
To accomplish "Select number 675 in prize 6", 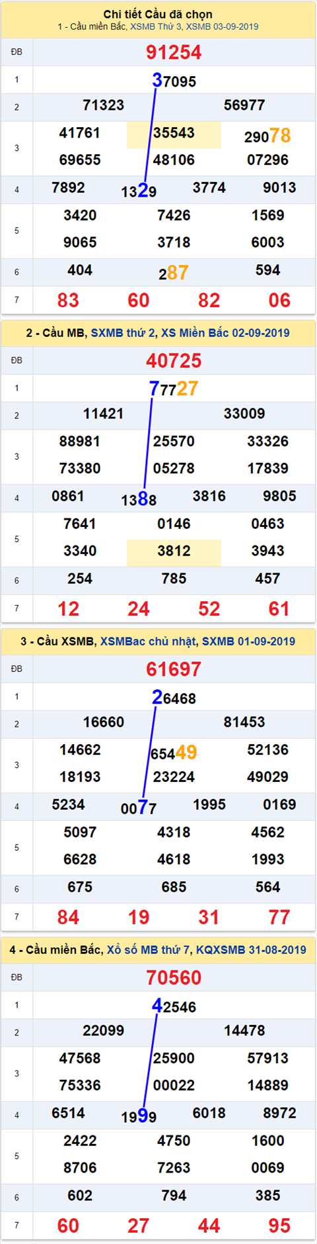I will point(80,887).
